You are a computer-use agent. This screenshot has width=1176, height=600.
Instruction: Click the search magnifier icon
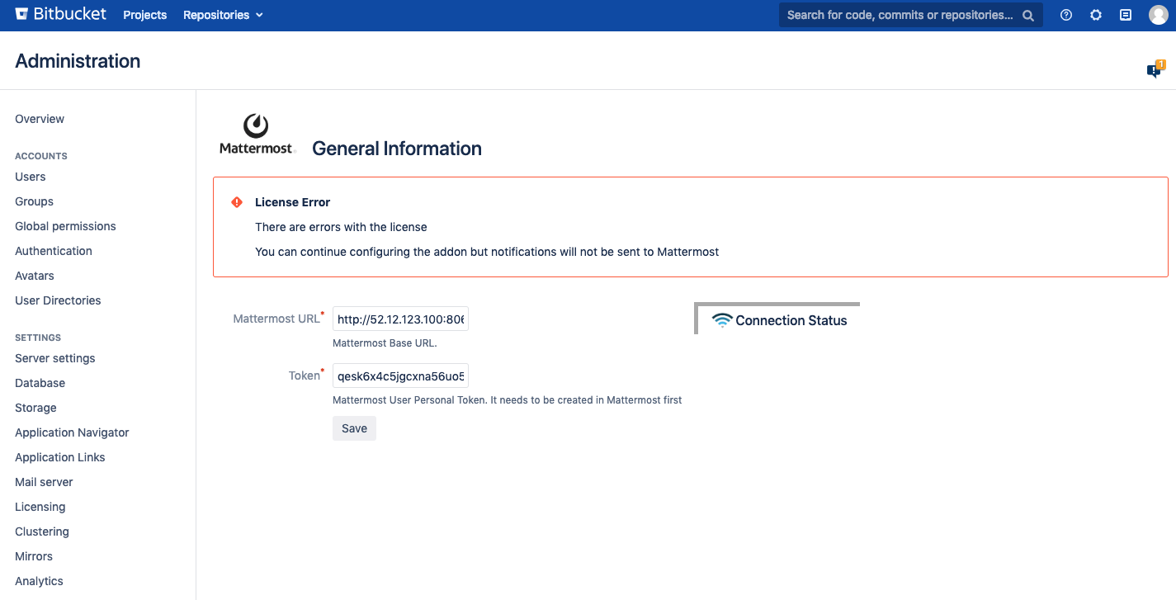click(1028, 15)
